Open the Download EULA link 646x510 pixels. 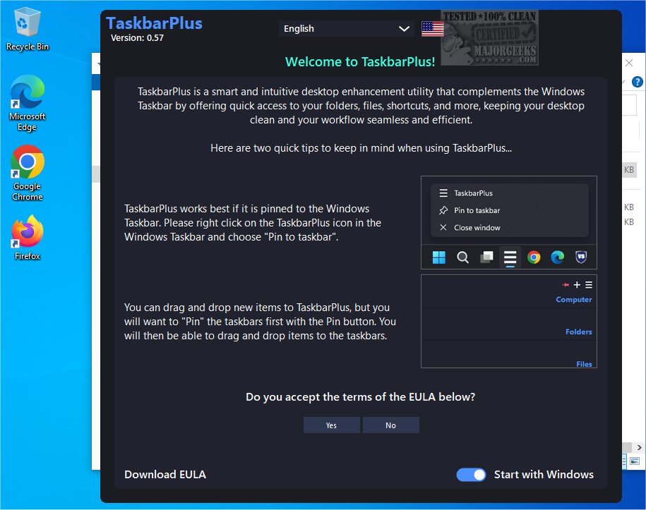click(165, 474)
